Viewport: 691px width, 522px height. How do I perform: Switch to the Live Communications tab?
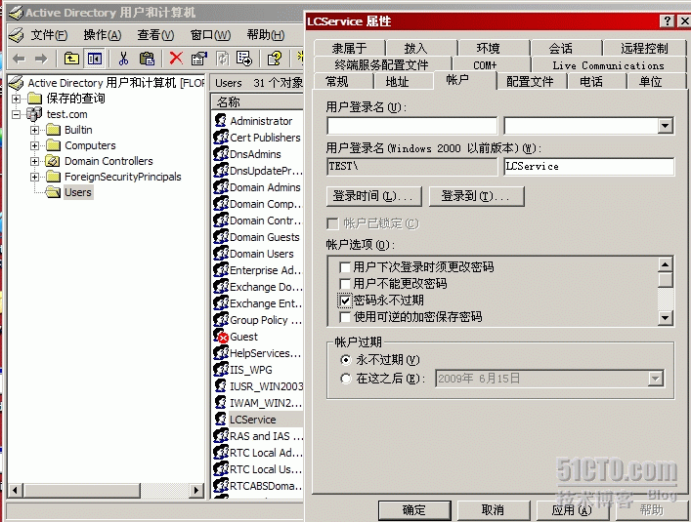tap(609, 65)
